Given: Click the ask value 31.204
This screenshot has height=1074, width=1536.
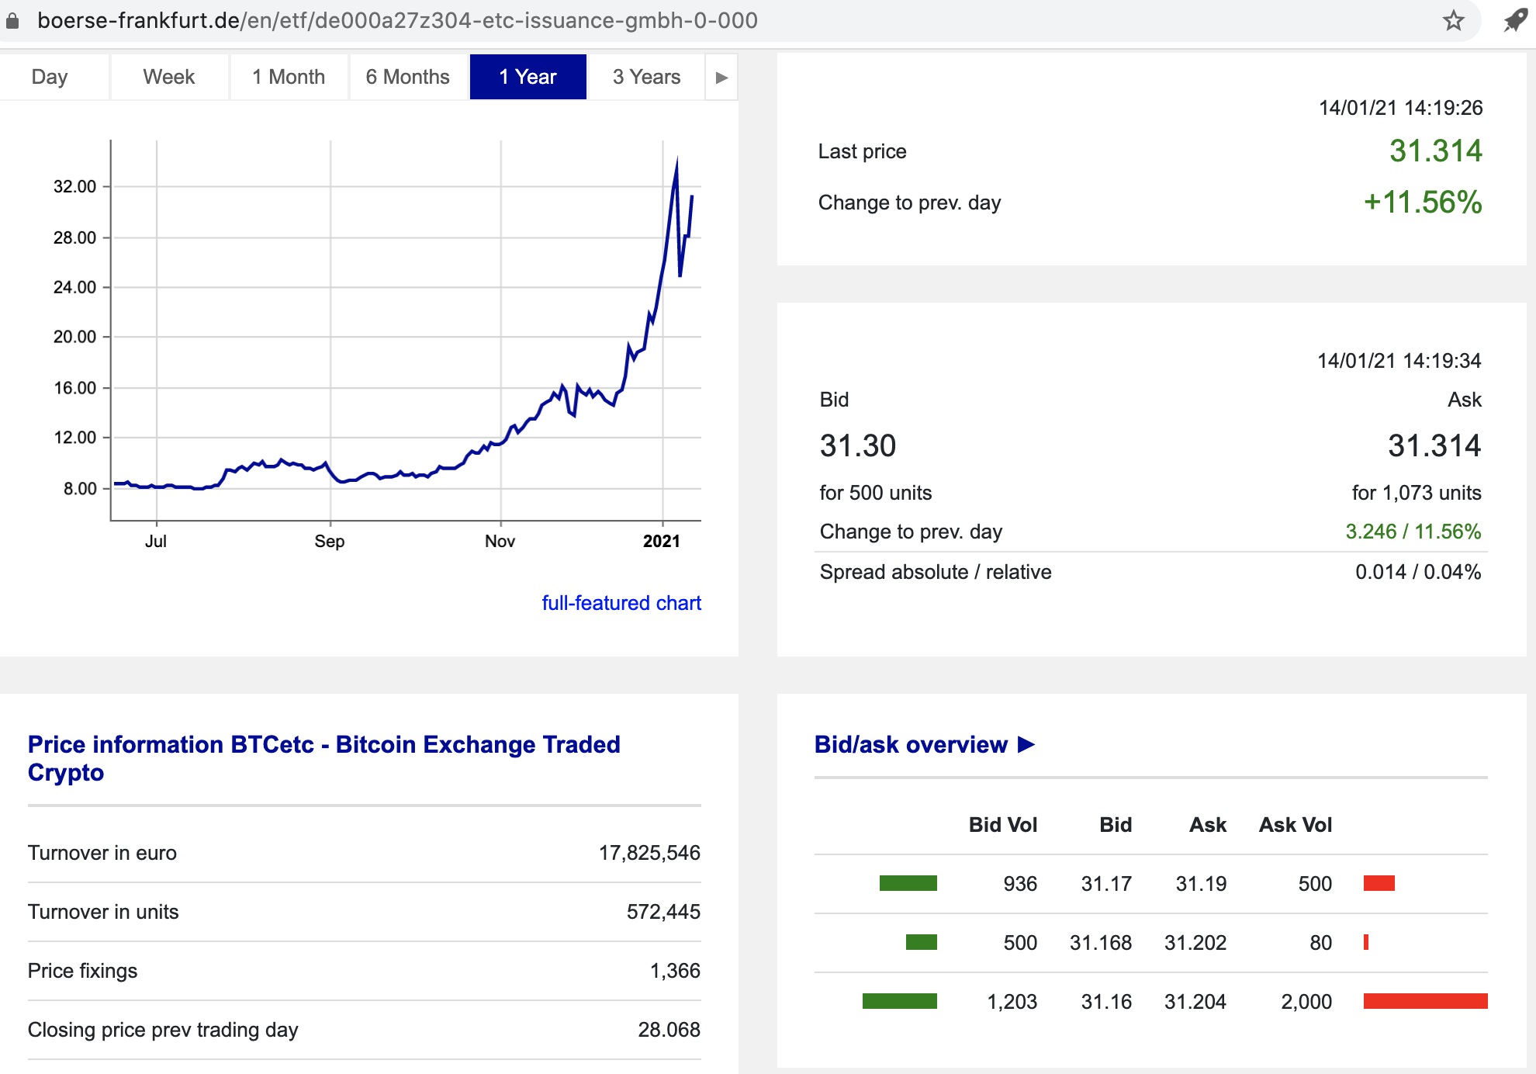Looking at the screenshot, I should point(1195,1002).
